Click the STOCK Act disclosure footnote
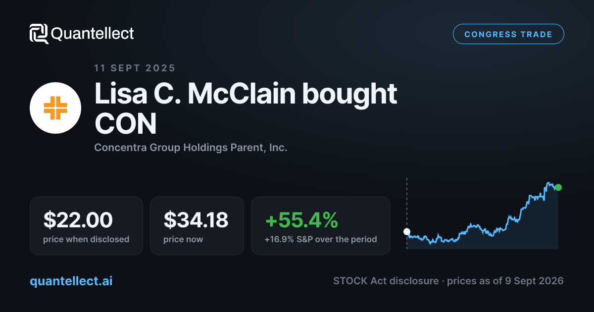 click(448, 281)
